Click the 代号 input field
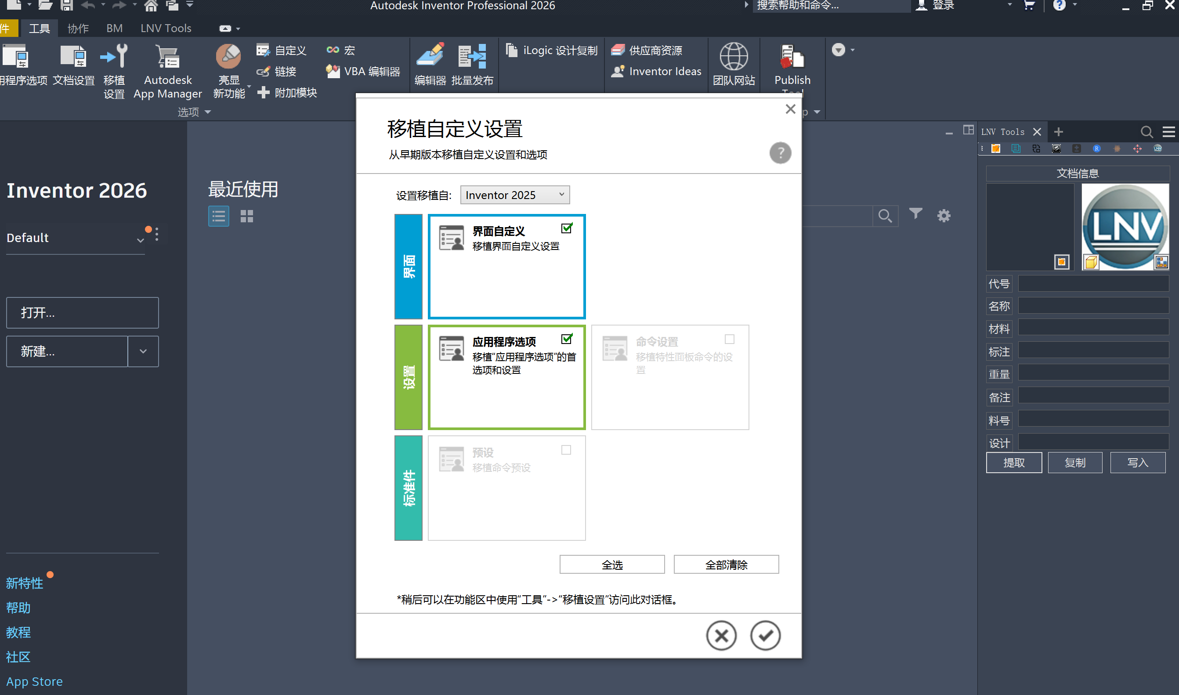 click(1093, 283)
